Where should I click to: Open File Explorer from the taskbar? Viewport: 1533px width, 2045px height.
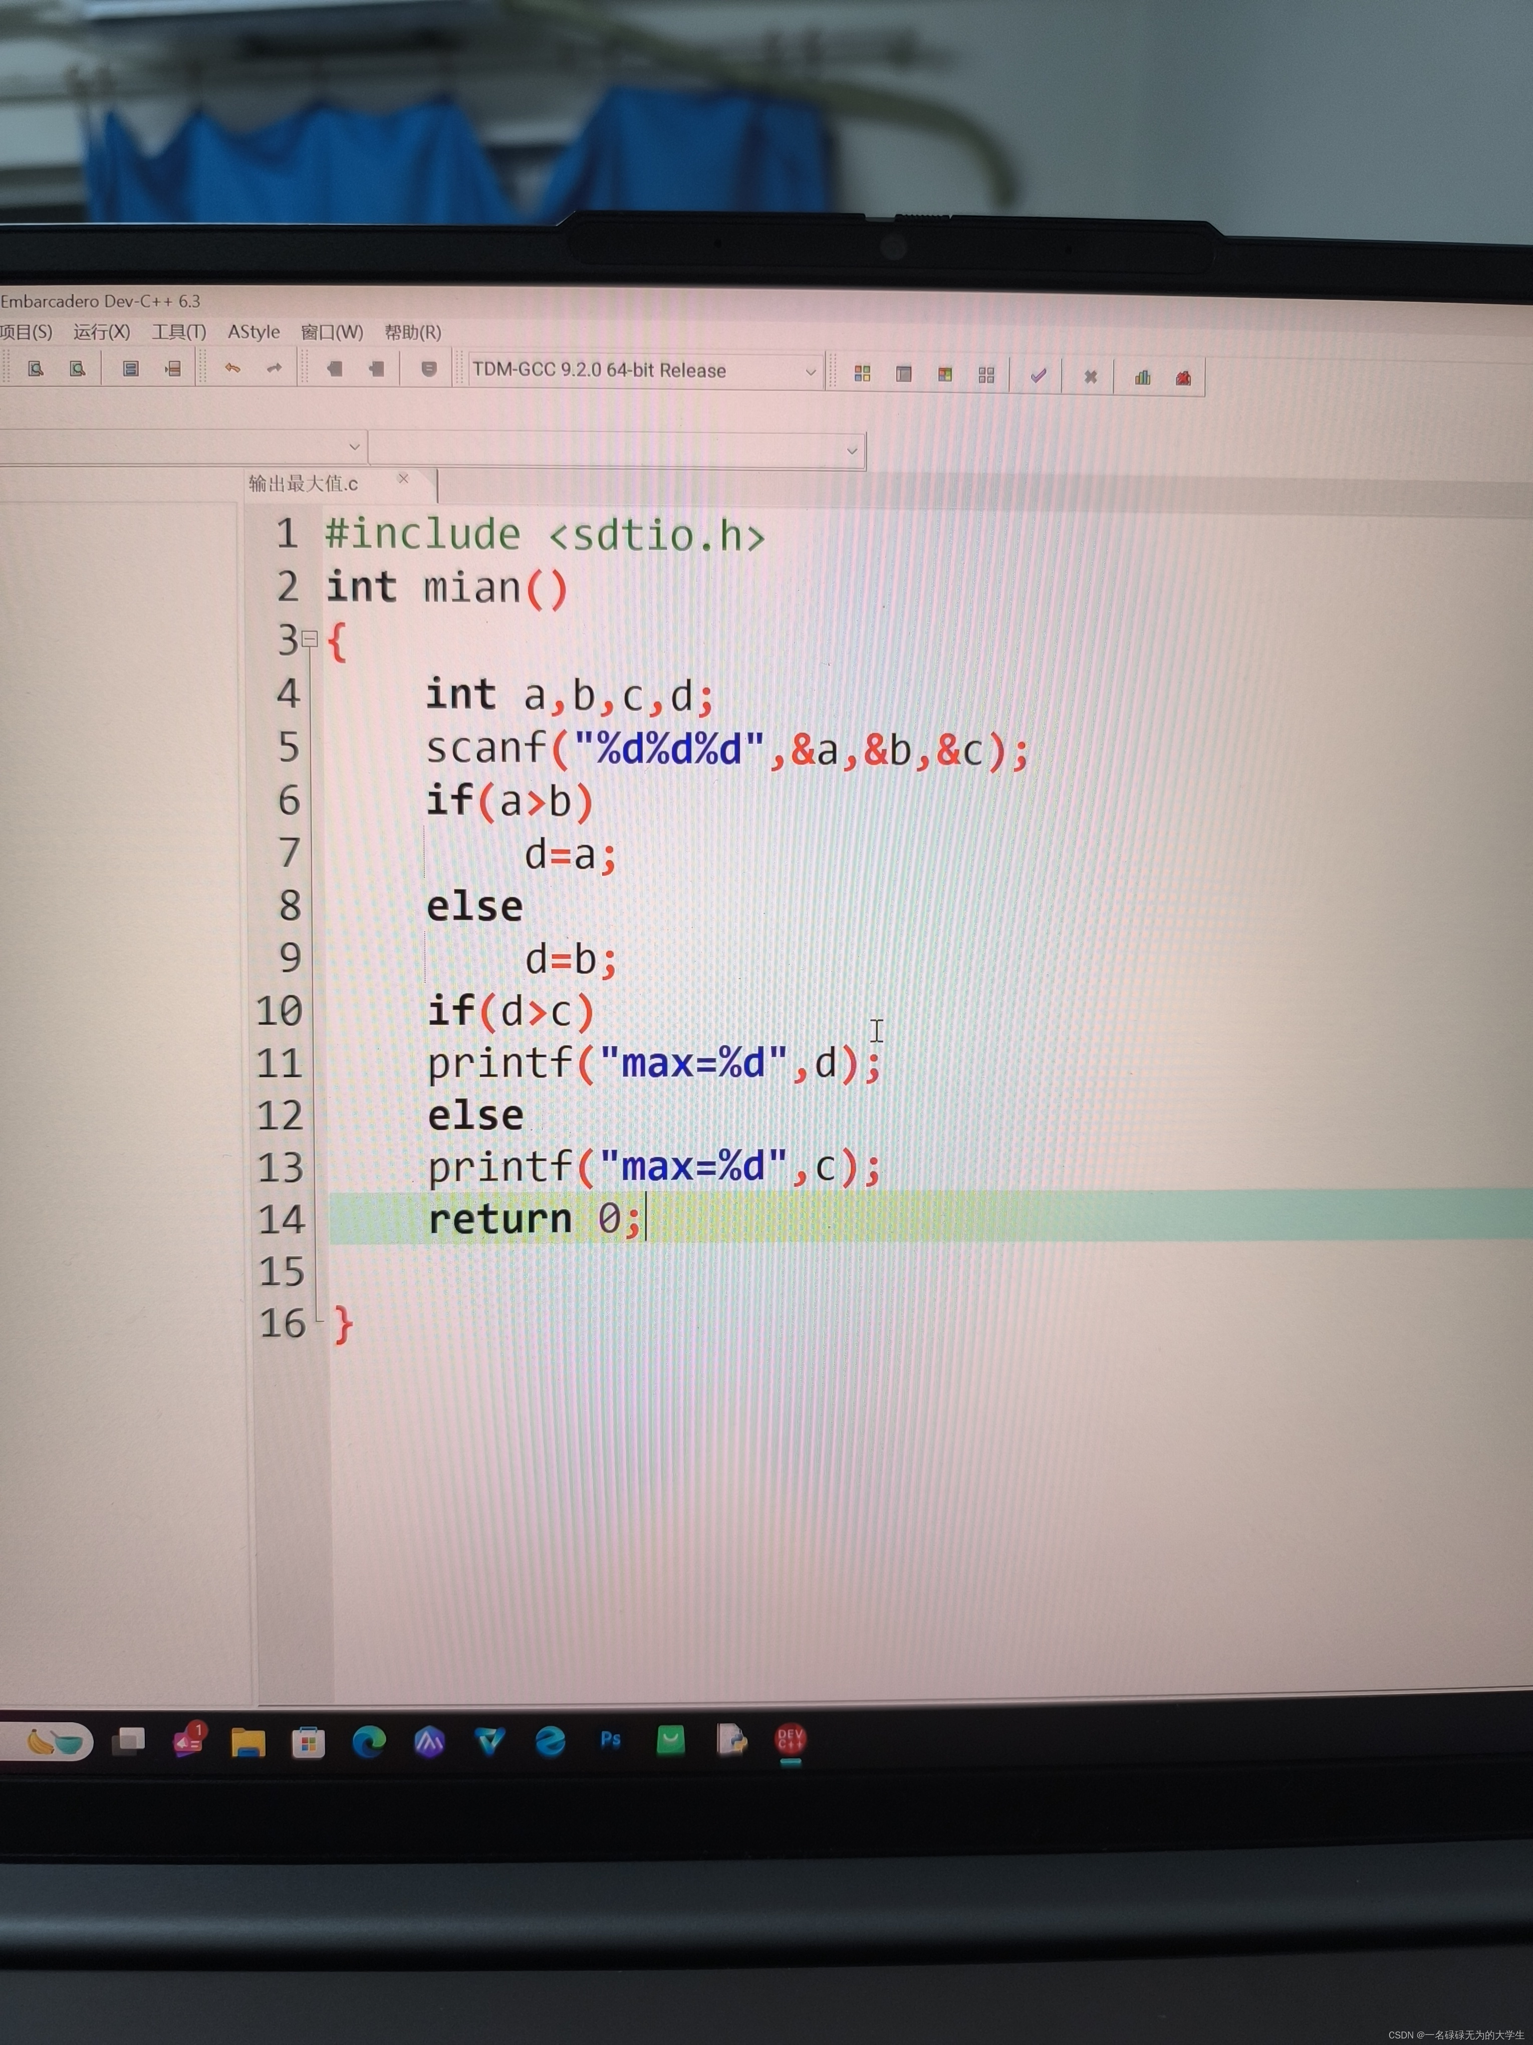248,1743
